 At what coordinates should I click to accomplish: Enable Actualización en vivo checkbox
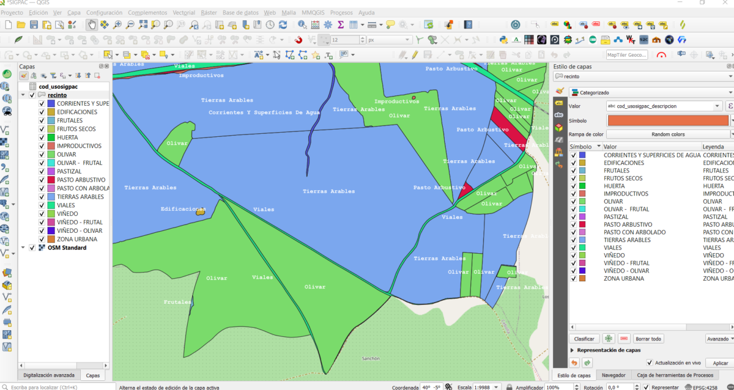[x=650, y=363]
